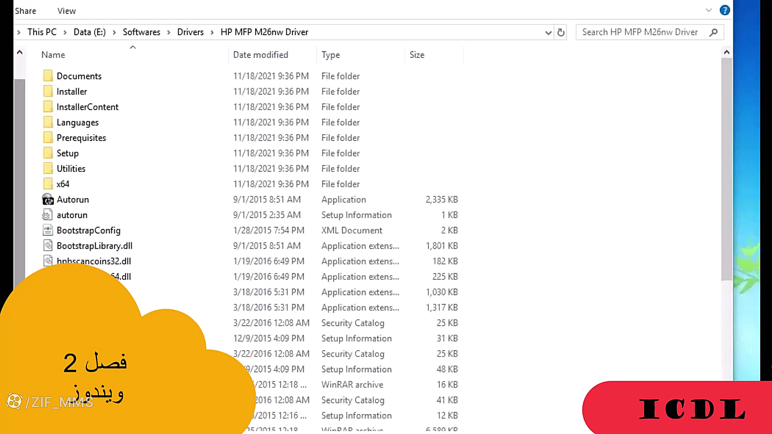Select the x64 folder icon
The height and width of the screenshot is (434, 772).
[x=48, y=184]
